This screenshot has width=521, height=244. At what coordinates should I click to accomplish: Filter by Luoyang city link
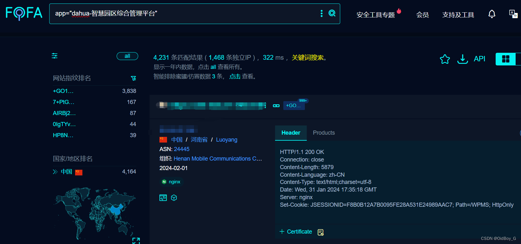[227, 140]
